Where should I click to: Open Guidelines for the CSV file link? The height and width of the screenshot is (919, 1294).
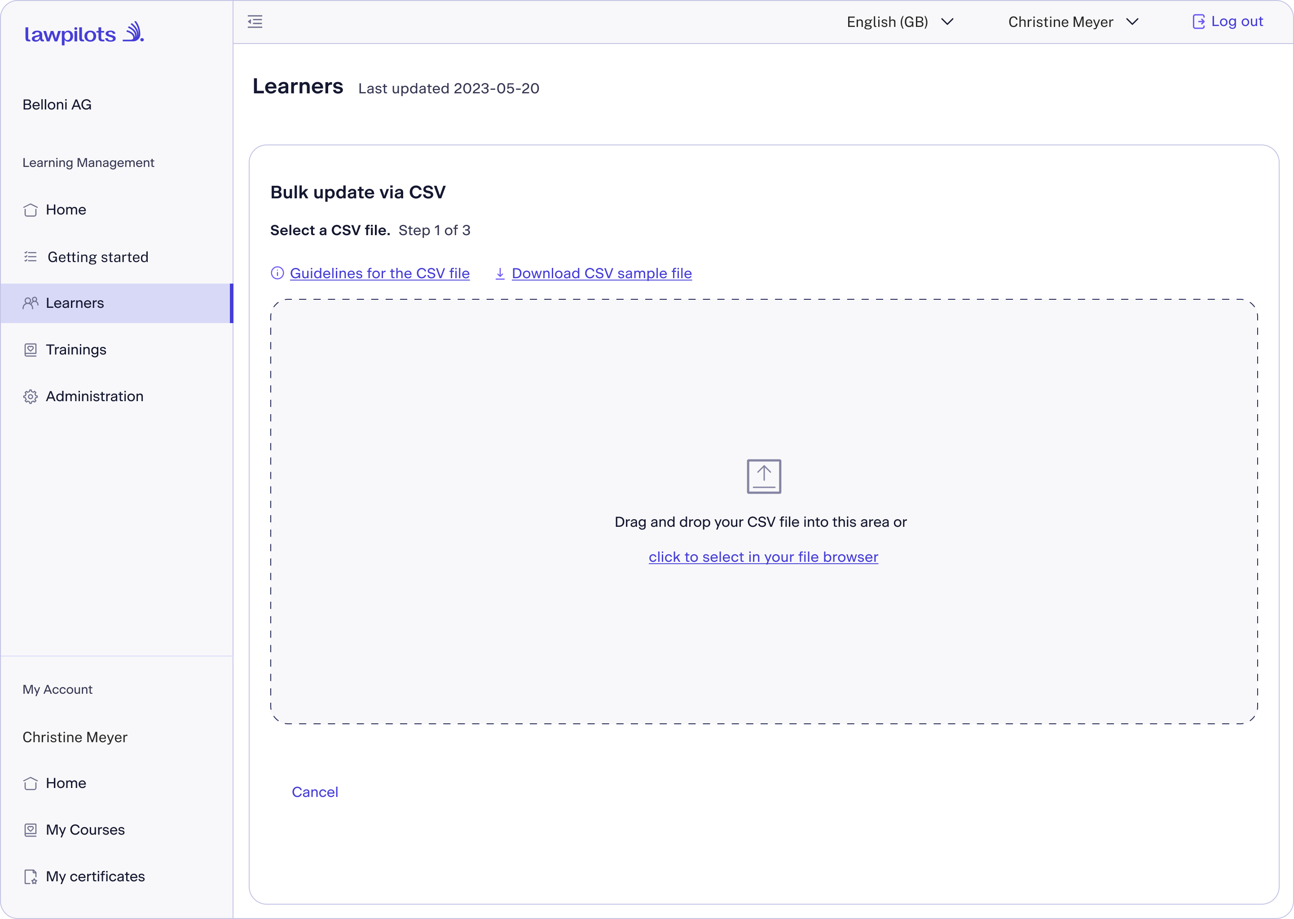380,273
